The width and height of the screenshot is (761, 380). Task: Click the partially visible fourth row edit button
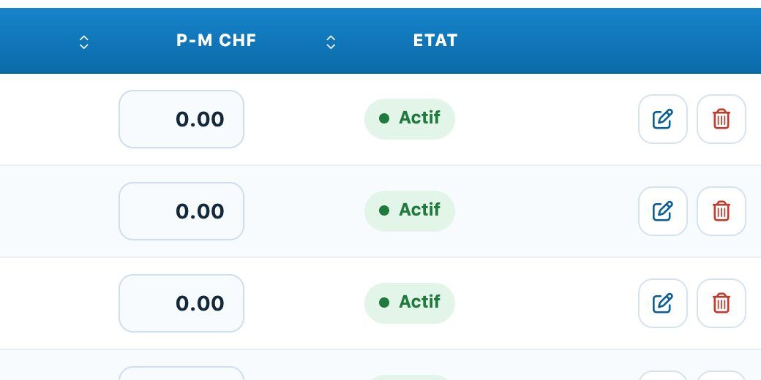[662, 376]
